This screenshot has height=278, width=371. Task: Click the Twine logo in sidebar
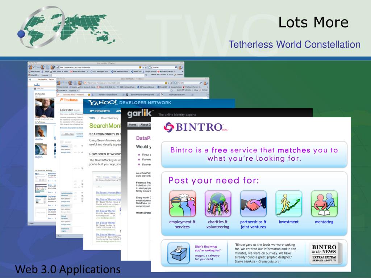pyautogui.click(x=37, y=85)
